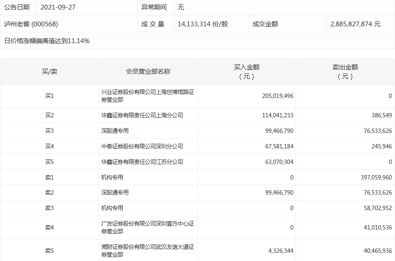Click the 公告日期 label cell
The width and height of the screenshot is (395, 261).
click(17, 7)
